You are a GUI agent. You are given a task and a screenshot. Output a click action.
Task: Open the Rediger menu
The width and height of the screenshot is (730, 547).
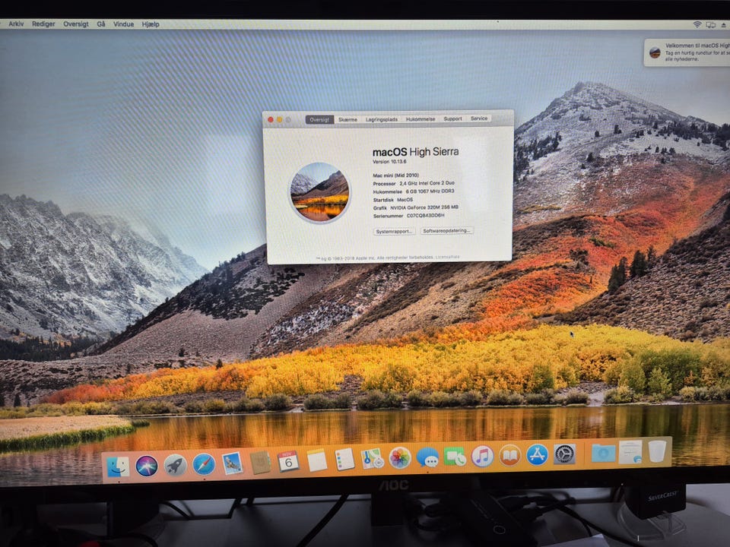[43, 24]
